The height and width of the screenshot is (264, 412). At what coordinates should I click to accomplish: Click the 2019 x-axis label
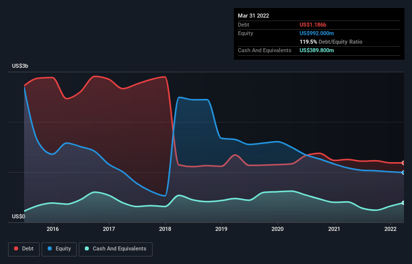pyautogui.click(x=221, y=229)
